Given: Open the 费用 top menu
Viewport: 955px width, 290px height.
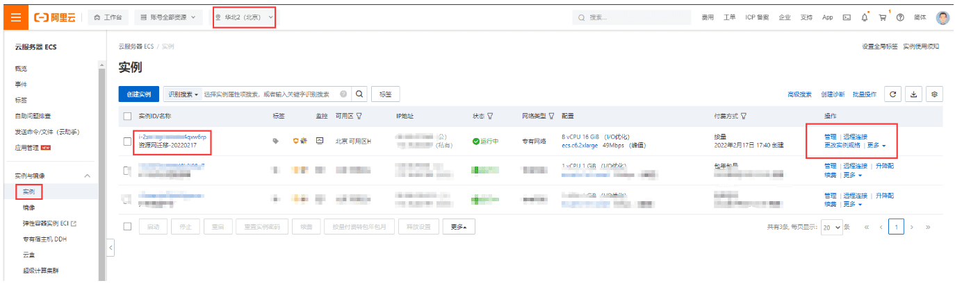Looking at the screenshot, I should (708, 17).
